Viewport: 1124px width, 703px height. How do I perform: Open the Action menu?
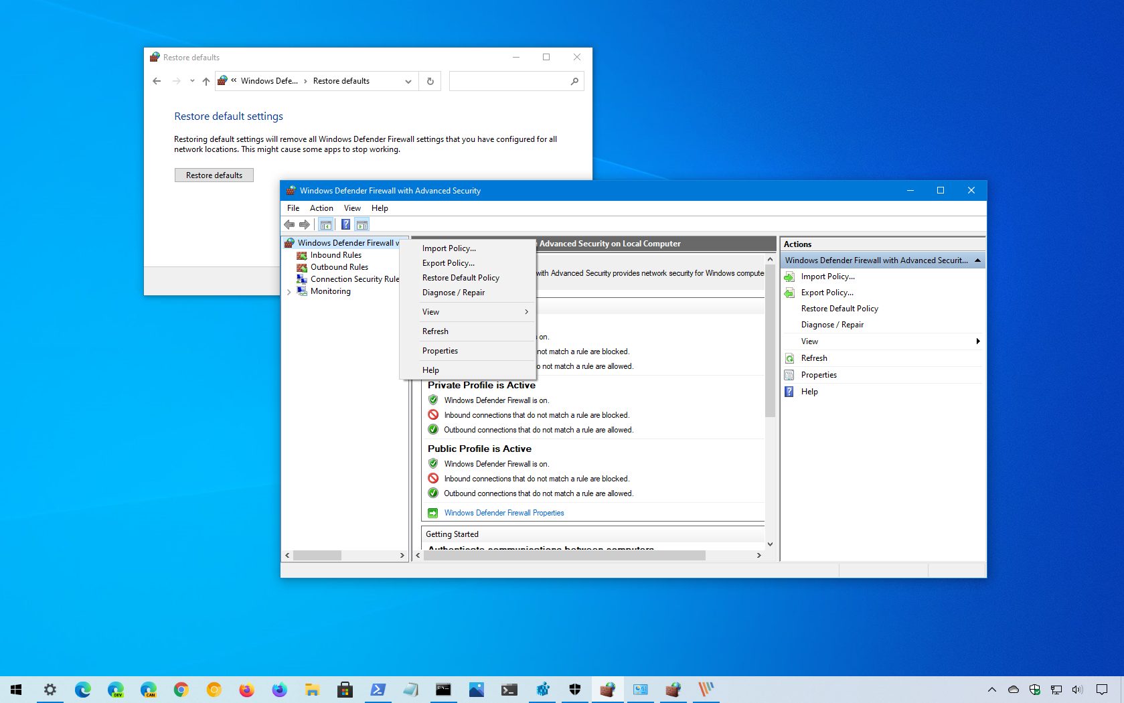tap(321, 208)
